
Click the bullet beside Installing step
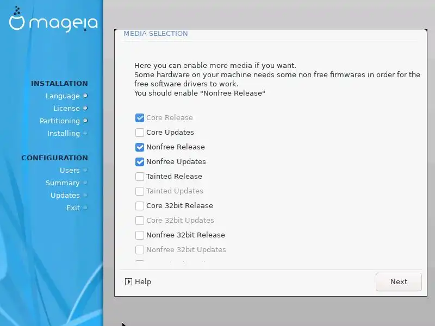click(85, 133)
